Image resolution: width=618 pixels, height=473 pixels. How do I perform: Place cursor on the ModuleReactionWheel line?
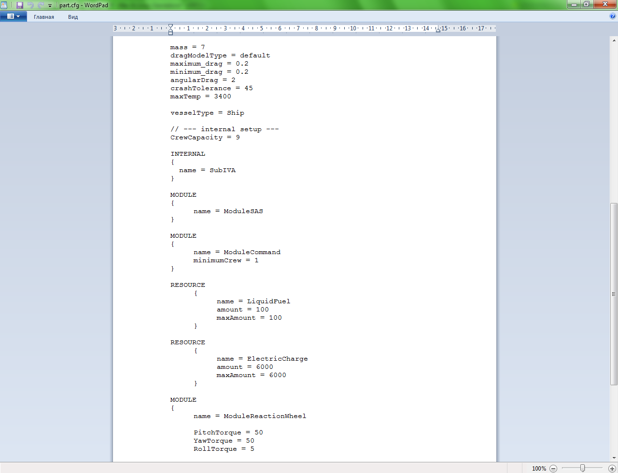(x=265, y=416)
